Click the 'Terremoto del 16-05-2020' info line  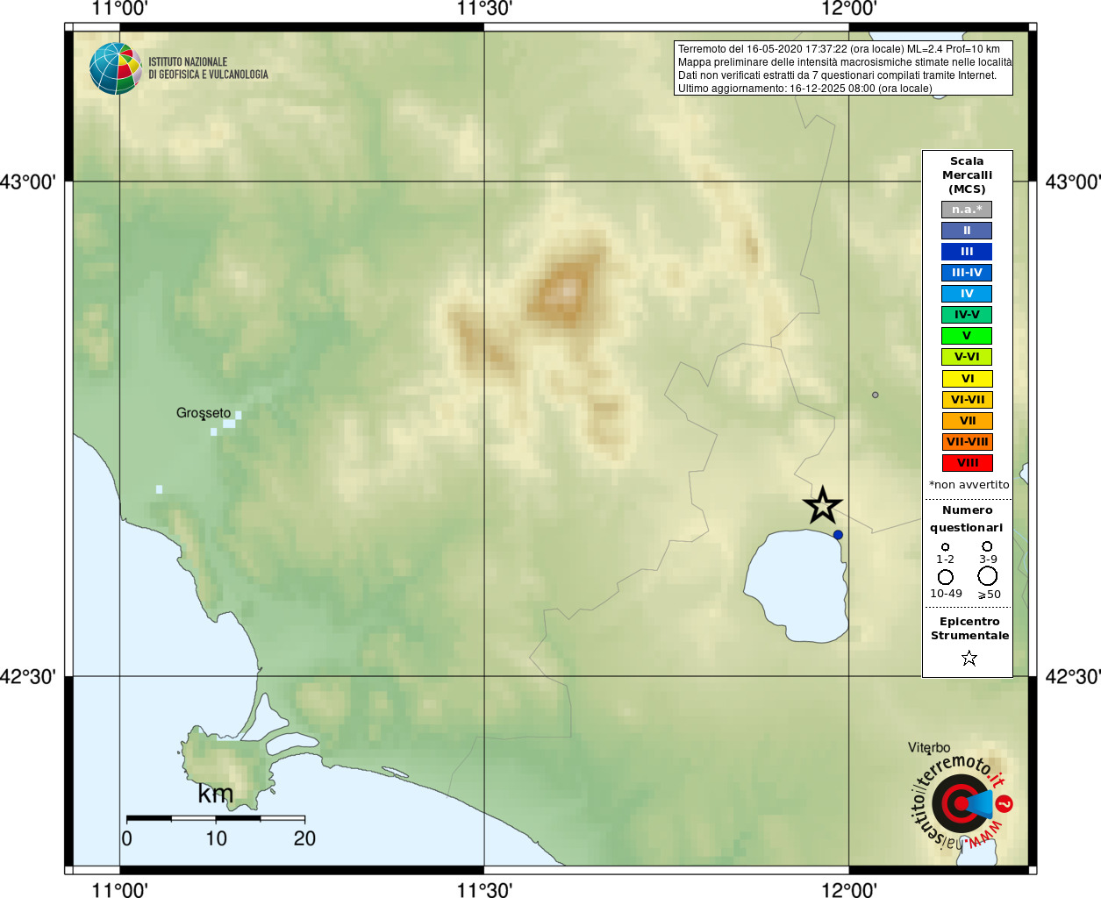point(839,49)
